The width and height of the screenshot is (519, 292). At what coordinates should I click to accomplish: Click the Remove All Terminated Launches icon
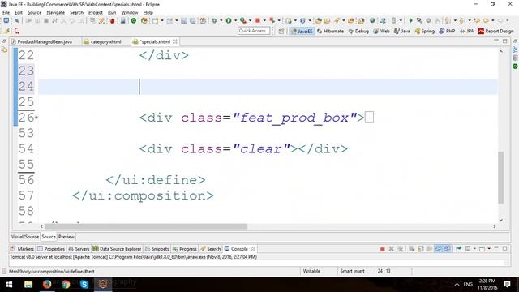coord(400,249)
